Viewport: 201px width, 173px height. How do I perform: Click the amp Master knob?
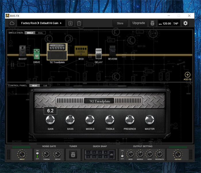coord(150,120)
